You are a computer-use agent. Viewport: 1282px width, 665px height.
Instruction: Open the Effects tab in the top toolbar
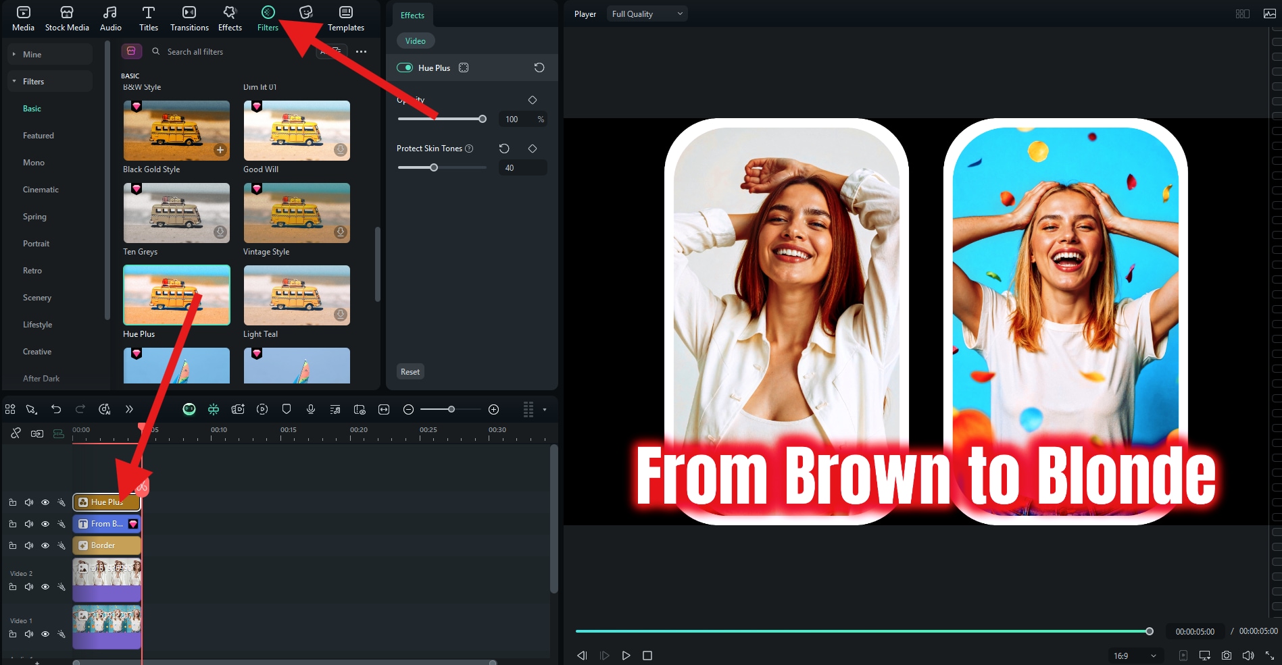(230, 18)
